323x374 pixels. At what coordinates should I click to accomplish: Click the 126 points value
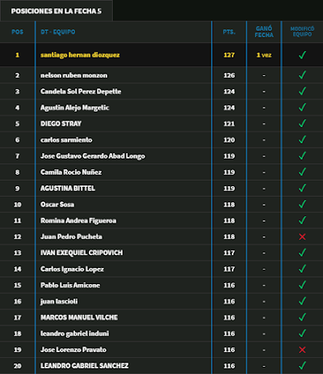[x=229, y=75]
